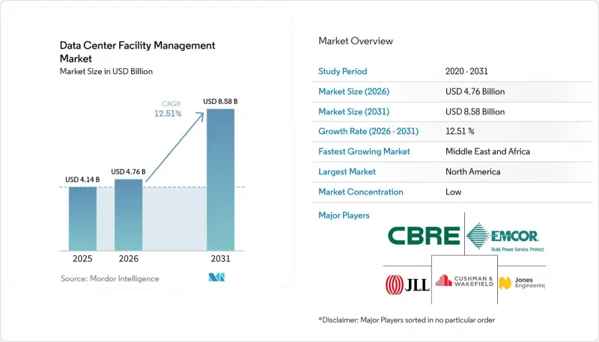Click the 'USD 8.58 B' bar label

tap(220, 102)
